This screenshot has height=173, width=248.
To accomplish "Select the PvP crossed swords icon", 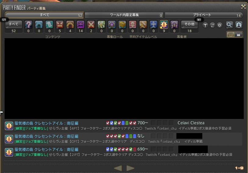I will [x=91, y=24].
